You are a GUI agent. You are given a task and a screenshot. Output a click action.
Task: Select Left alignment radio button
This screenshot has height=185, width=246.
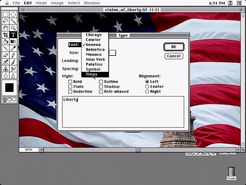tap(147, 82)
